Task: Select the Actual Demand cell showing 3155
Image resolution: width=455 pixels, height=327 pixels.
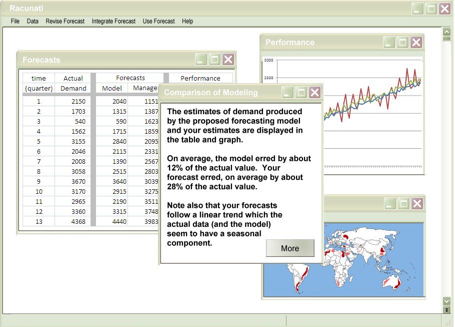Action: 73,141
